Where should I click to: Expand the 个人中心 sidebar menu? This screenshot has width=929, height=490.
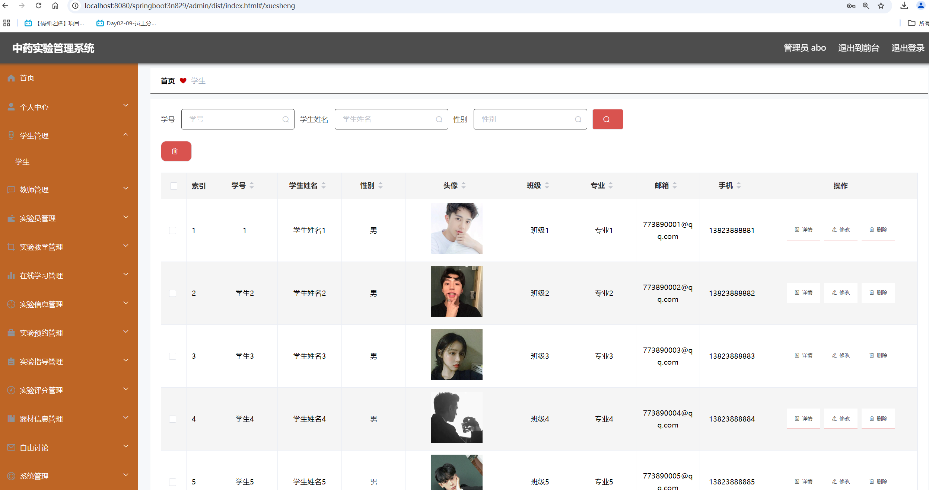click(x=69, y=107)
